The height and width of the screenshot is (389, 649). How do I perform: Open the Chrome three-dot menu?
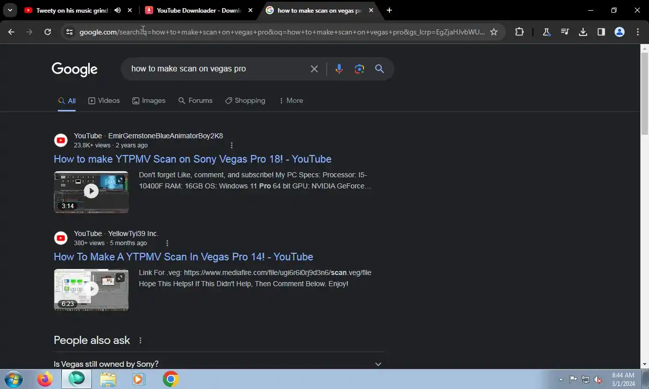tap(638, 32)
